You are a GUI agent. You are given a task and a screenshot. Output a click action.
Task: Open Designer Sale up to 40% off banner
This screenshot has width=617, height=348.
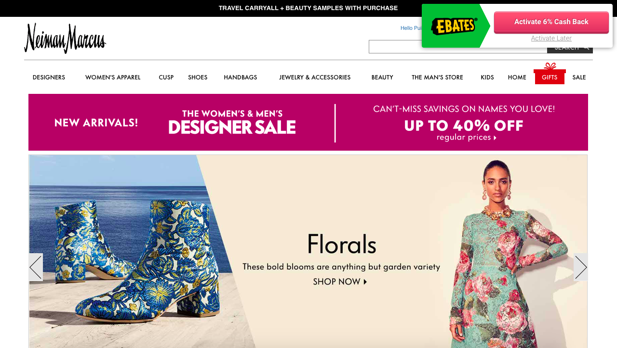coord(308,122)
